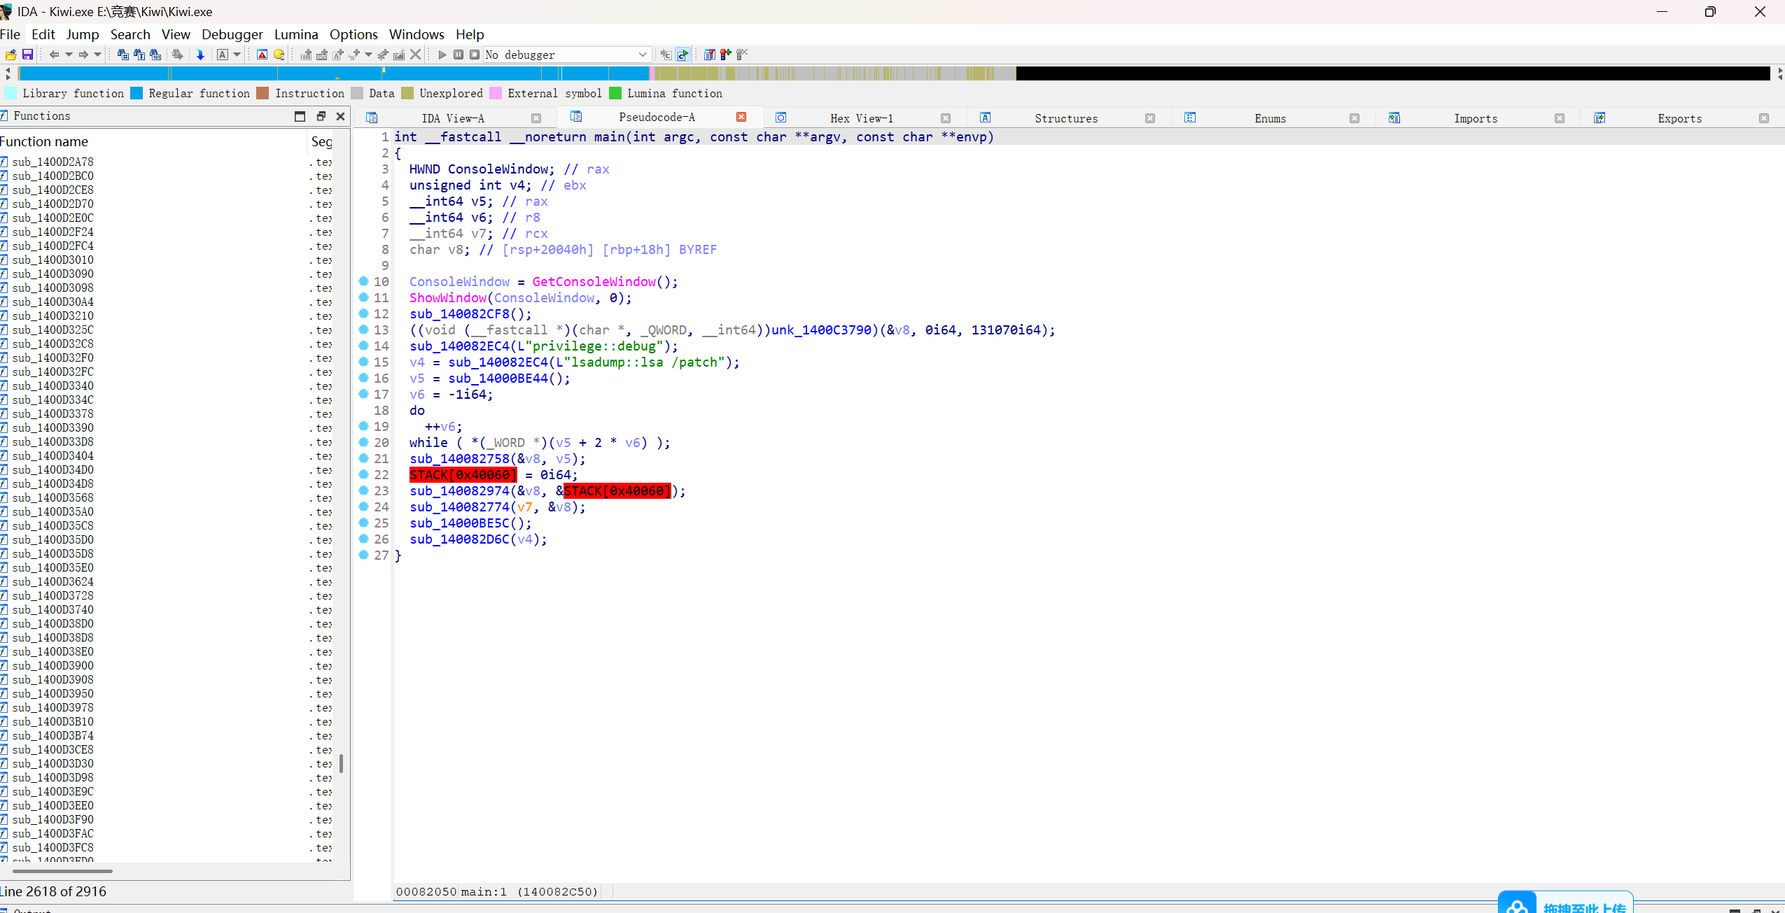Click the red warning triangle toolbar icon
The width and height of the screenshot is (1785, 913).
coord(262,55)
